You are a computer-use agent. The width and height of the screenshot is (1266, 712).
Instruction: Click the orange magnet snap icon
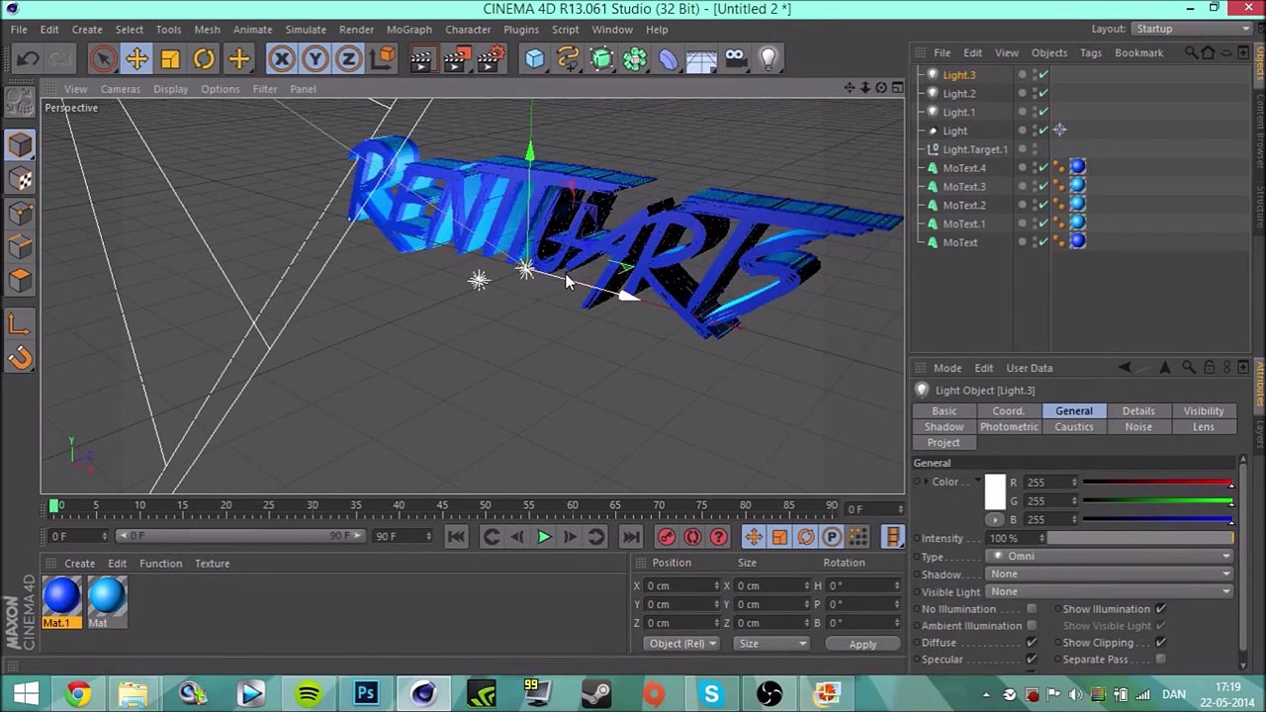click(20, 358)
